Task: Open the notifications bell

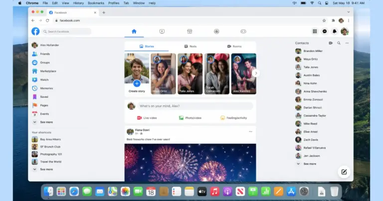Action: tap(335, 31)
